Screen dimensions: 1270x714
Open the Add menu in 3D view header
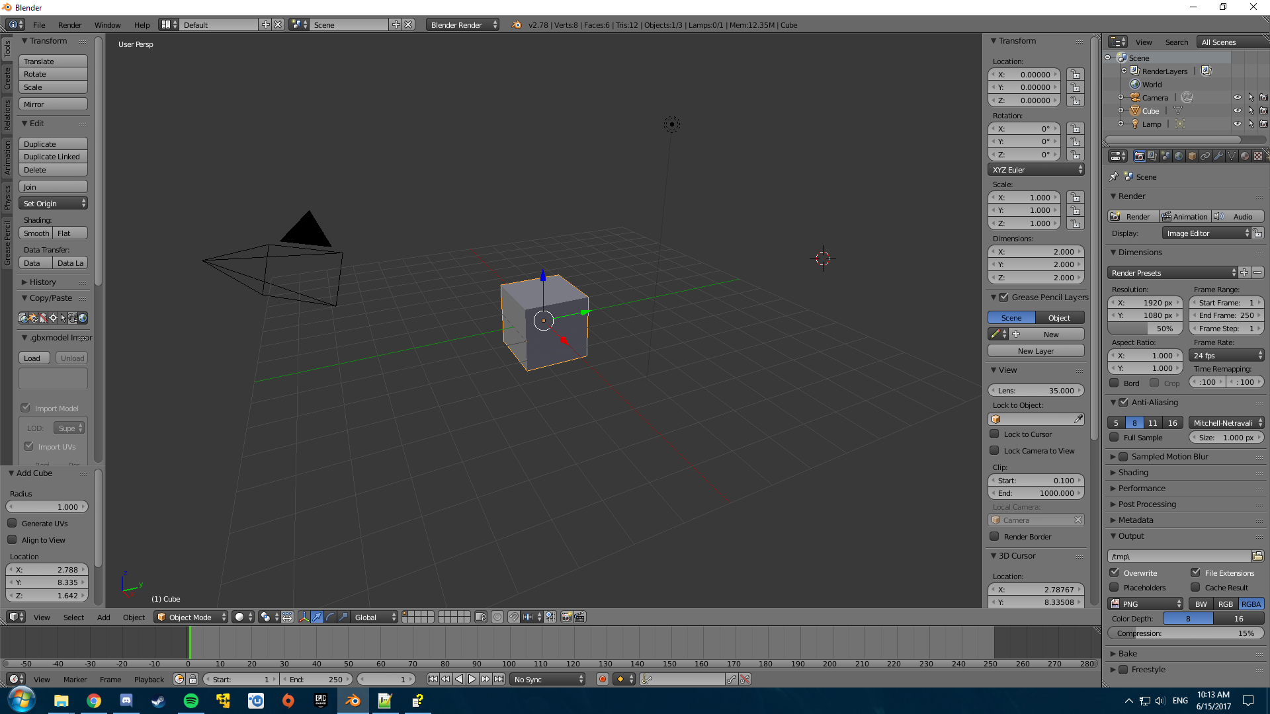click(103, 617)
